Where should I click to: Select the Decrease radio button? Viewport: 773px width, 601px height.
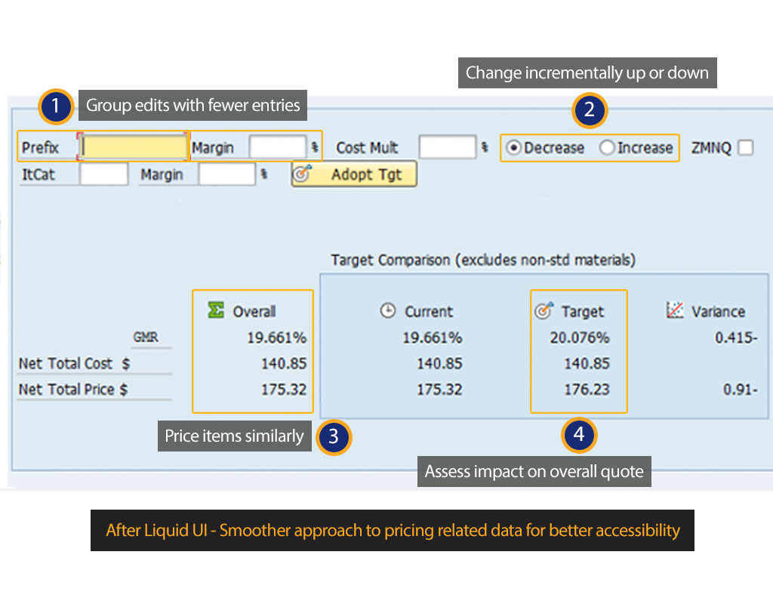tap(514, 148)
